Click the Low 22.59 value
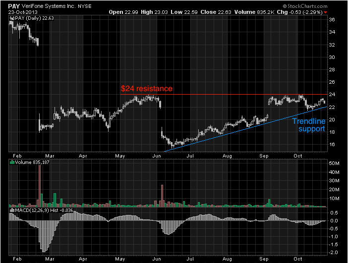This screenshot has width=348, height=263. [184, 12]
